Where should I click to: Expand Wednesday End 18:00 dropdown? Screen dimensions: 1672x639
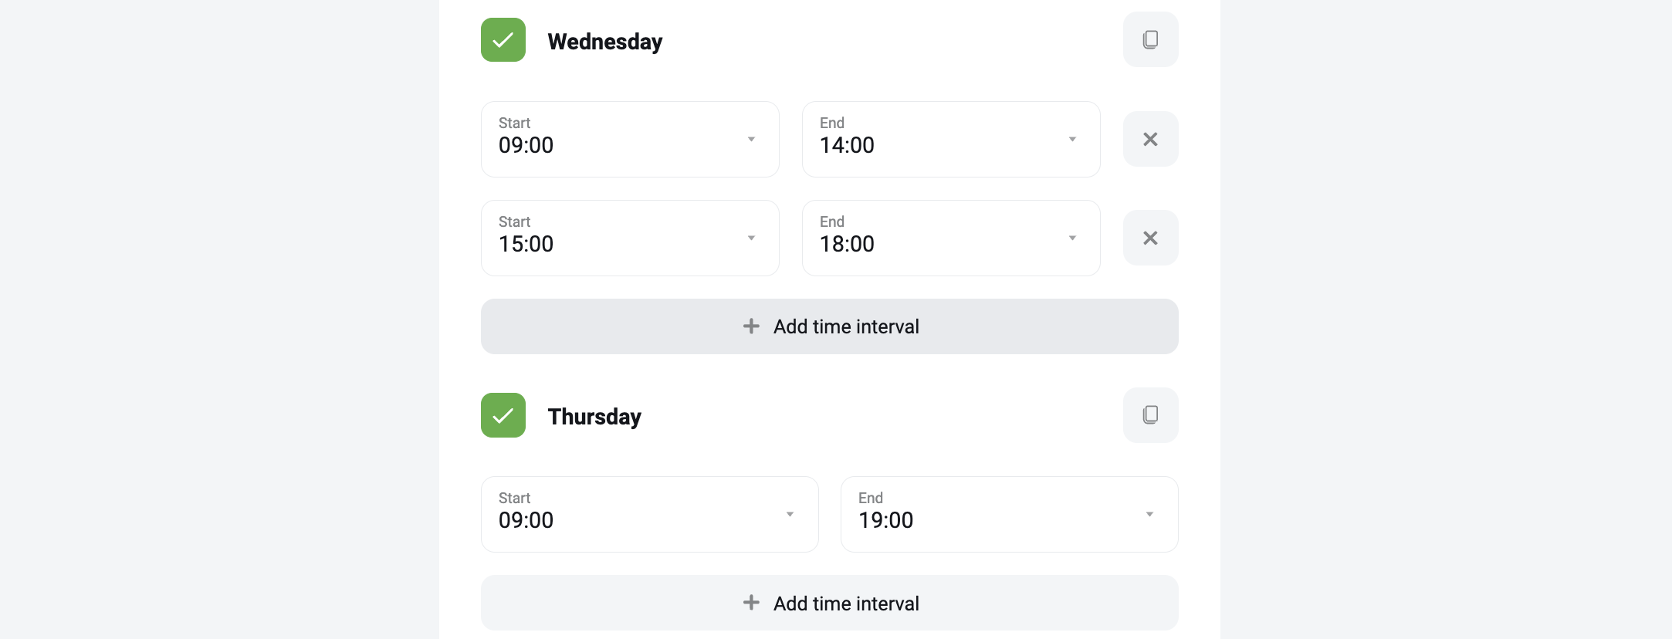coord(951,238)
